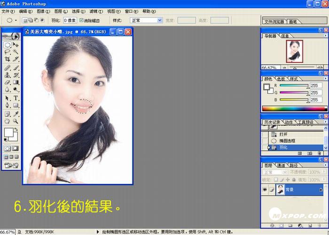
Task: Add layer mask in Layers panel
Action: [282, 226]
